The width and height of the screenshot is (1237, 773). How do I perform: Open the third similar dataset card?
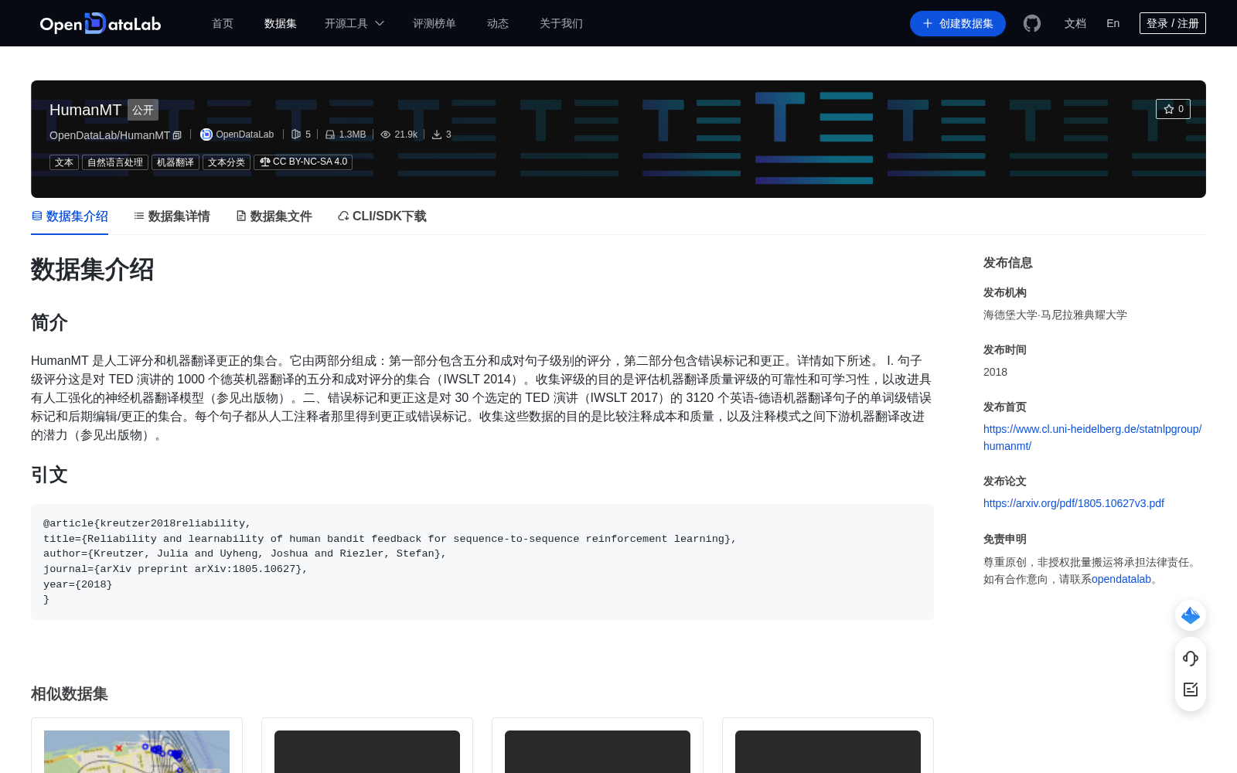(598, 746)
